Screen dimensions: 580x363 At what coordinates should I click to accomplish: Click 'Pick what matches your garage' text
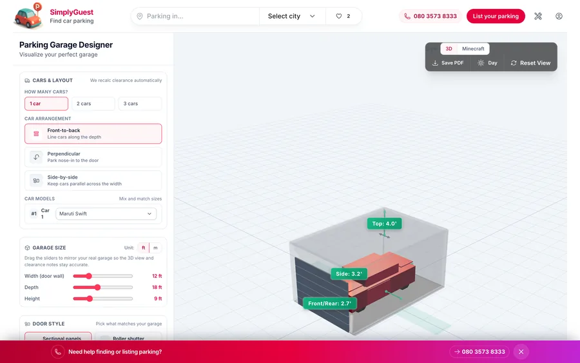129,324
